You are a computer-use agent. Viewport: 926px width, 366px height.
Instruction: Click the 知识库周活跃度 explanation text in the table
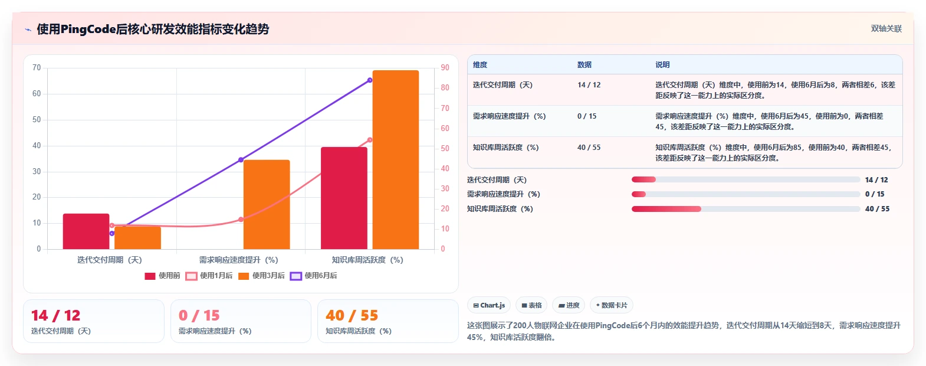click(774, 152)
